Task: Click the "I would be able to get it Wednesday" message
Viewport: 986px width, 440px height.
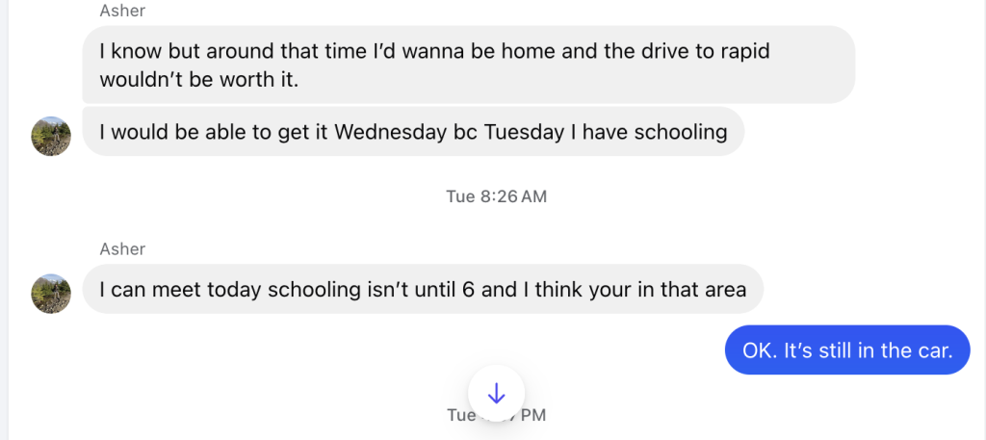Action: pos(412,132)
